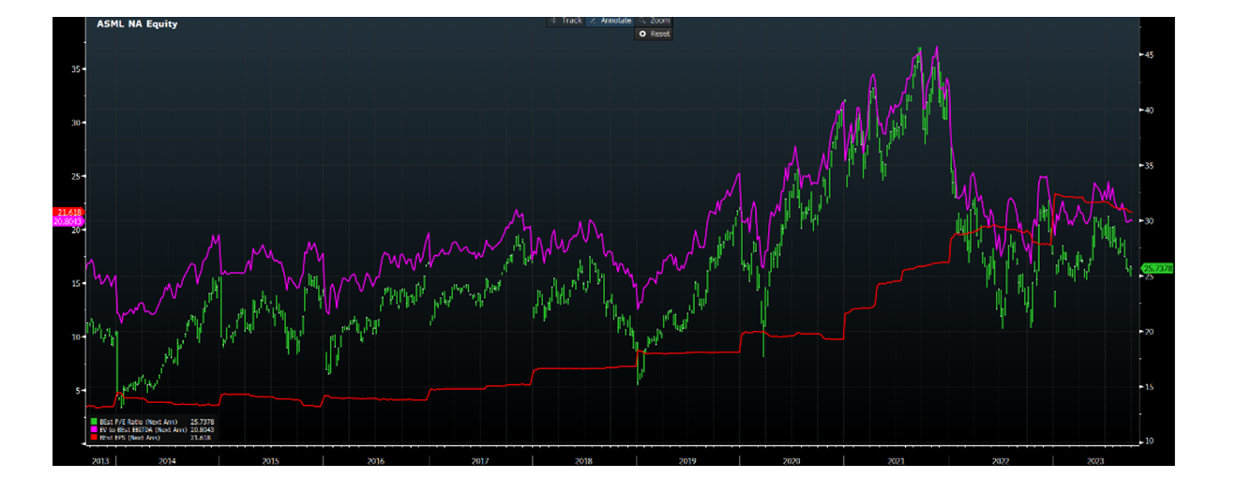
Task: Click the ASML NA Equity chart title
Action: point(137,23)
